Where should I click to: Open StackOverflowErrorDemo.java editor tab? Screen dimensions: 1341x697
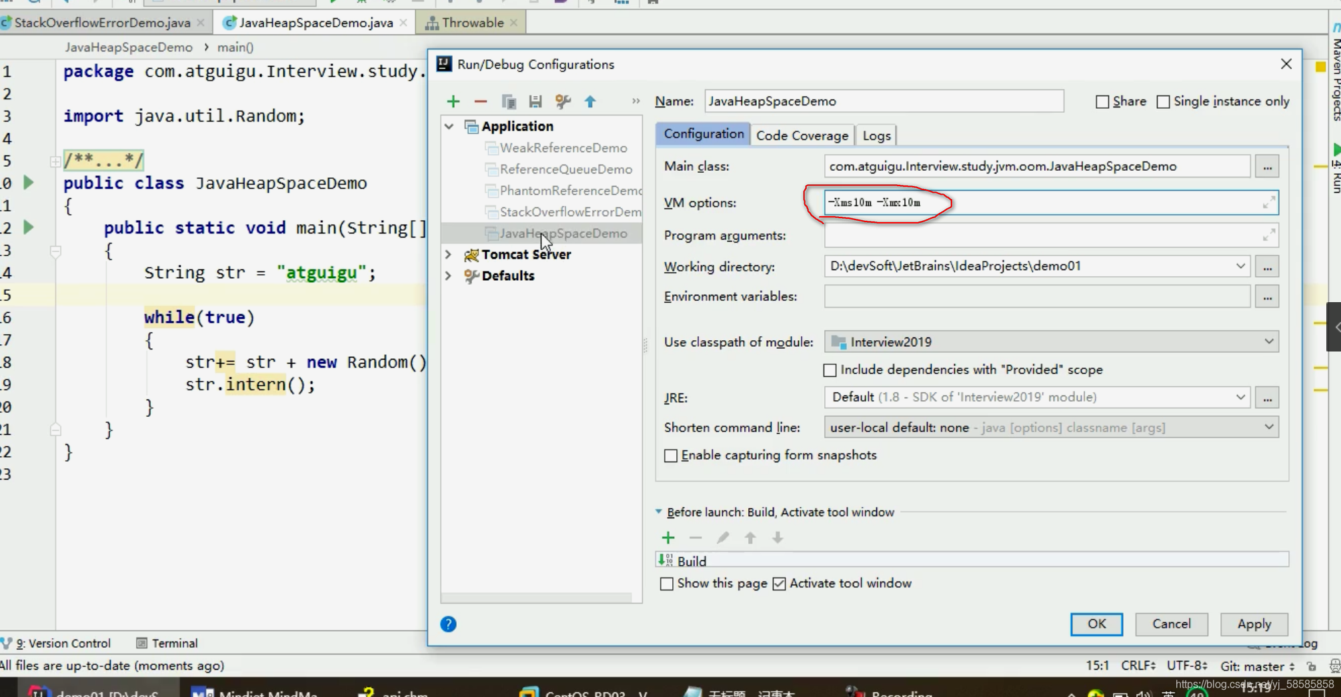103,23
